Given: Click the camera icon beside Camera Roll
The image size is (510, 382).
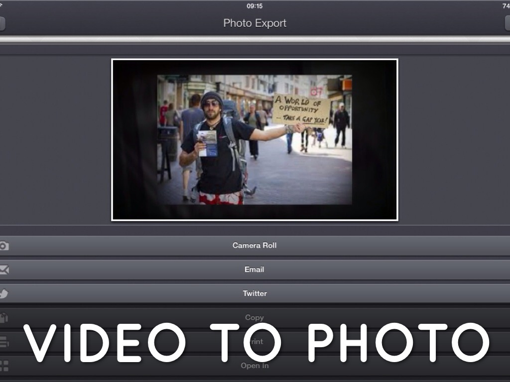Looking at the screenshot, I should 4,246.
